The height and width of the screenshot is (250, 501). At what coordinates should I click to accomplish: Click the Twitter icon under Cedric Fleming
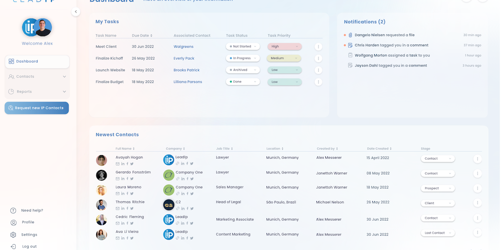click(x=132, y=223)
